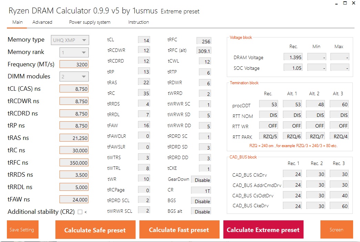
Task: Click the GearDown Disable field
Action: tap(201, 180)
